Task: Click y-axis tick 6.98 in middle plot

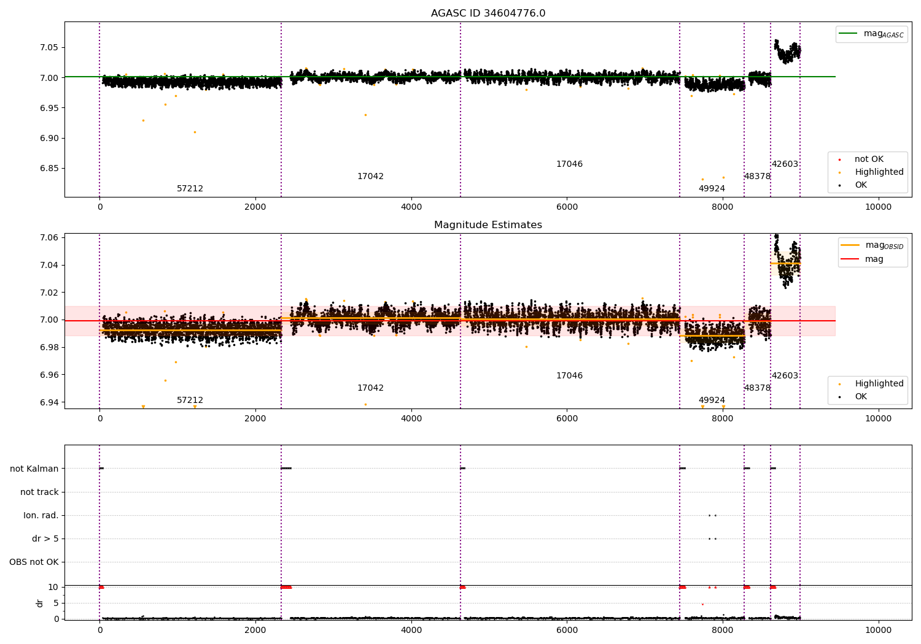Action: [49, 348]
